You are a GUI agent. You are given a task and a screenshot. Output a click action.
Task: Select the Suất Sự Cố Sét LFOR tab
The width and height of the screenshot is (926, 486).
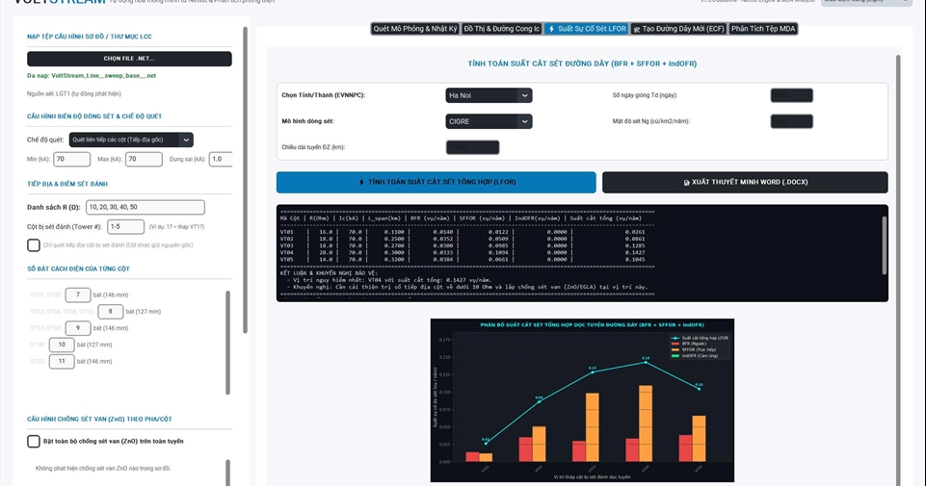pos(587,28)
